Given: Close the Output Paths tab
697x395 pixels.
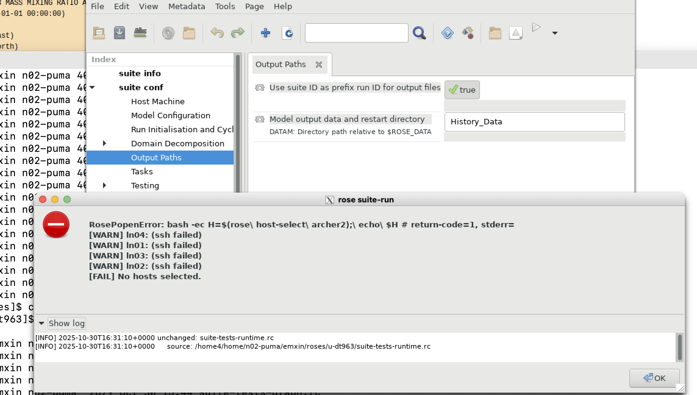Looking at the screenshot, I should [319, 65].
